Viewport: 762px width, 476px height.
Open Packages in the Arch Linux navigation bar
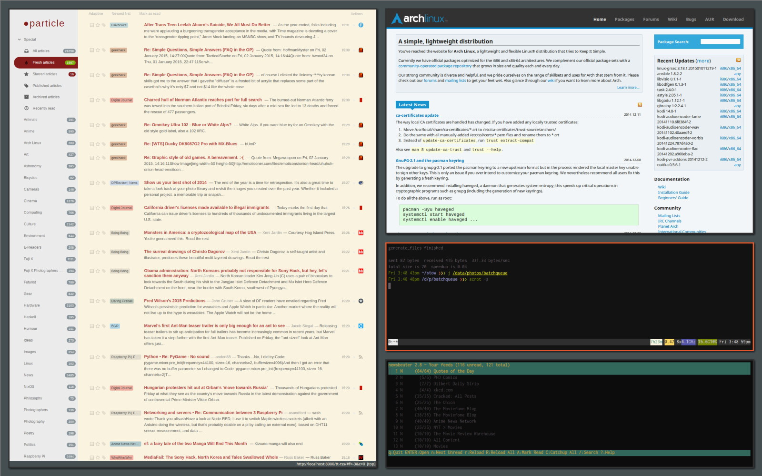(624, 20)
